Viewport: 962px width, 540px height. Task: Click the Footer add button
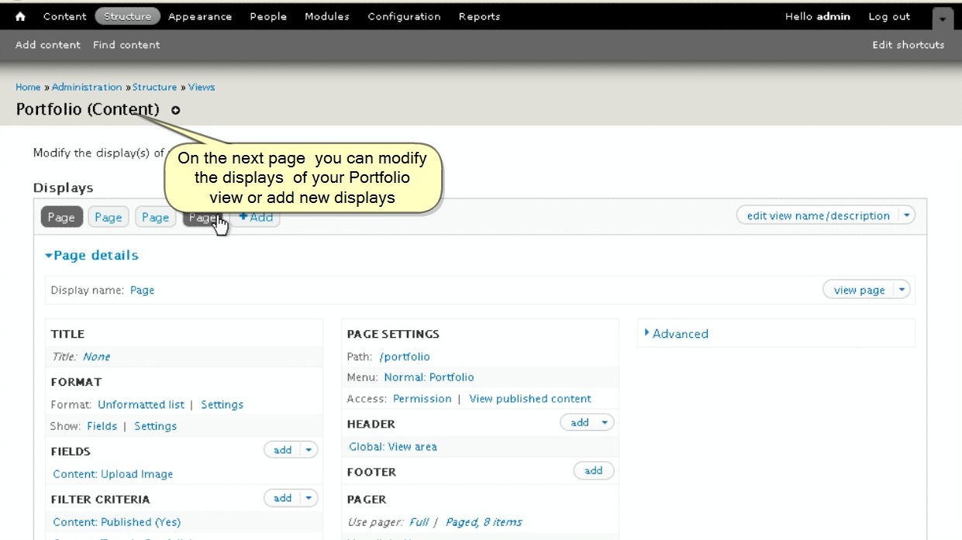click(x=593, y=470)
